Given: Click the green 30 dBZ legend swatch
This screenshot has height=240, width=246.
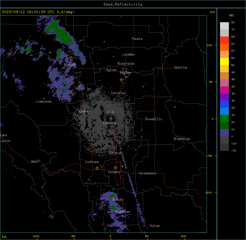Looking at the screenshot, I should 224,119.
